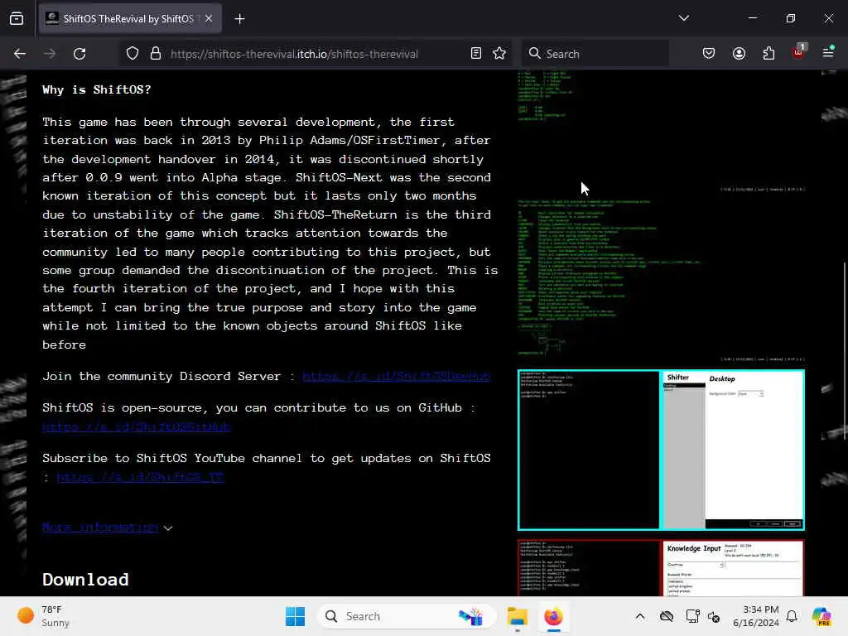Image resolution: width=848 pixels, height=636 pixels.
Task: Go back to the previous page
Action: tap(20, 54)
